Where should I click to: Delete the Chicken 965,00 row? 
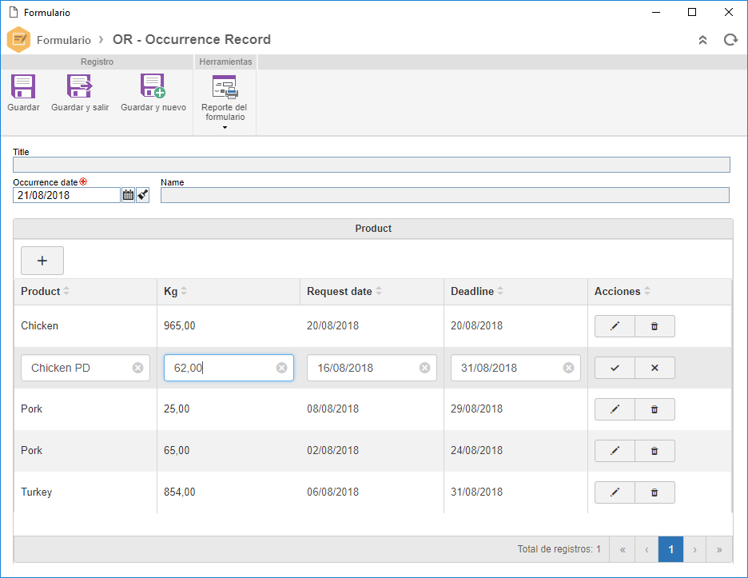pyautogui.click(x=654, y=326)
